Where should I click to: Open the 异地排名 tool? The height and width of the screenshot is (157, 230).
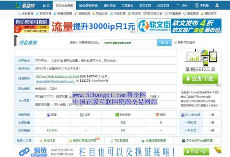coord(48,141)
